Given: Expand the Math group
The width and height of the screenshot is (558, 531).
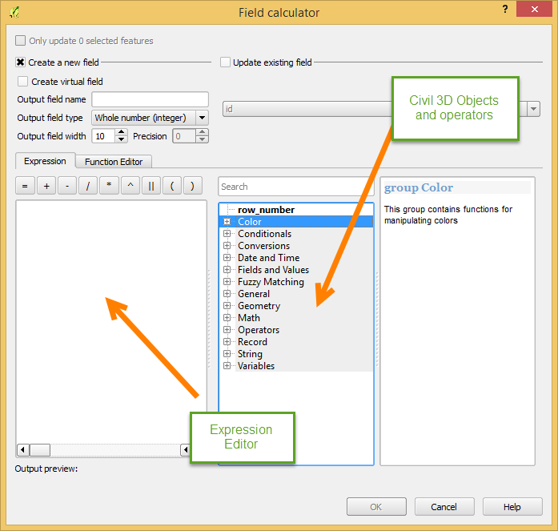Looking at the screenshot, I should (x=227, y=317).
